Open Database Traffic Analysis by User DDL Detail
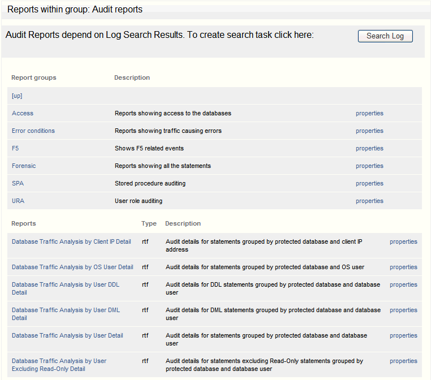This screenshot has width=431, height=380. click(66, 288)
